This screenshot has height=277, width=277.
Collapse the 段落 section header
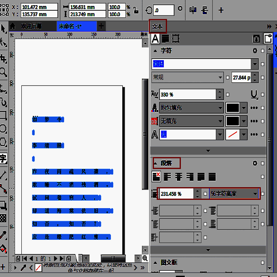click(156, 163)
